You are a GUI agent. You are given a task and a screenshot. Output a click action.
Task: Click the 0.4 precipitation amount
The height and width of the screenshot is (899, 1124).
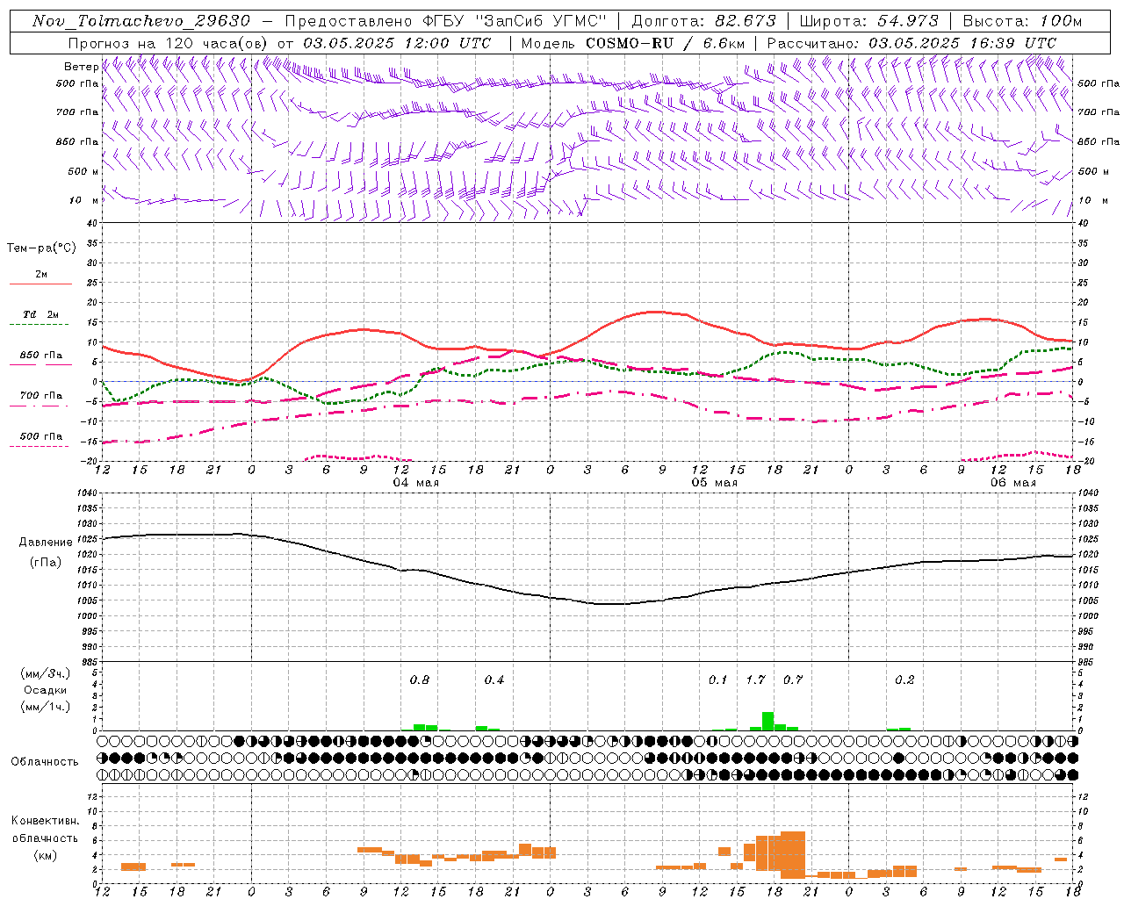coord(494,680)
